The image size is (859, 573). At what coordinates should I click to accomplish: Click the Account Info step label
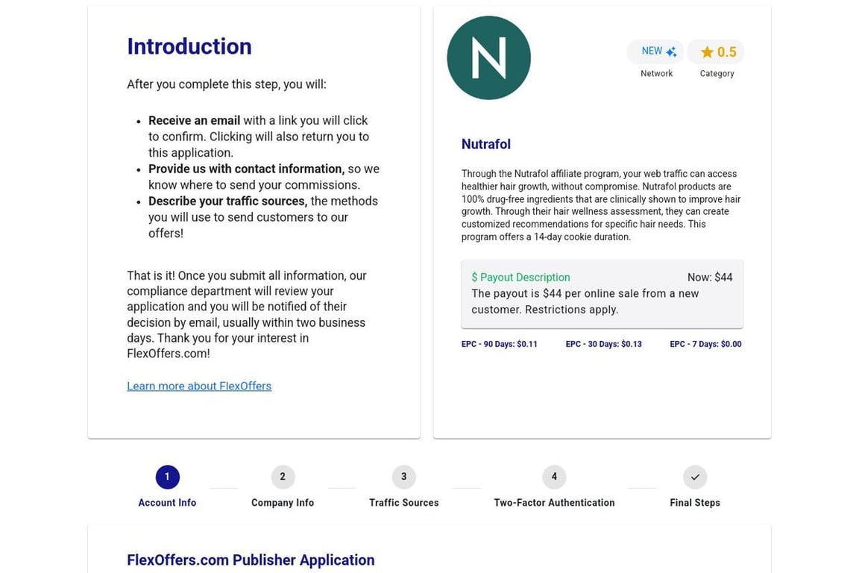(167, 502)
